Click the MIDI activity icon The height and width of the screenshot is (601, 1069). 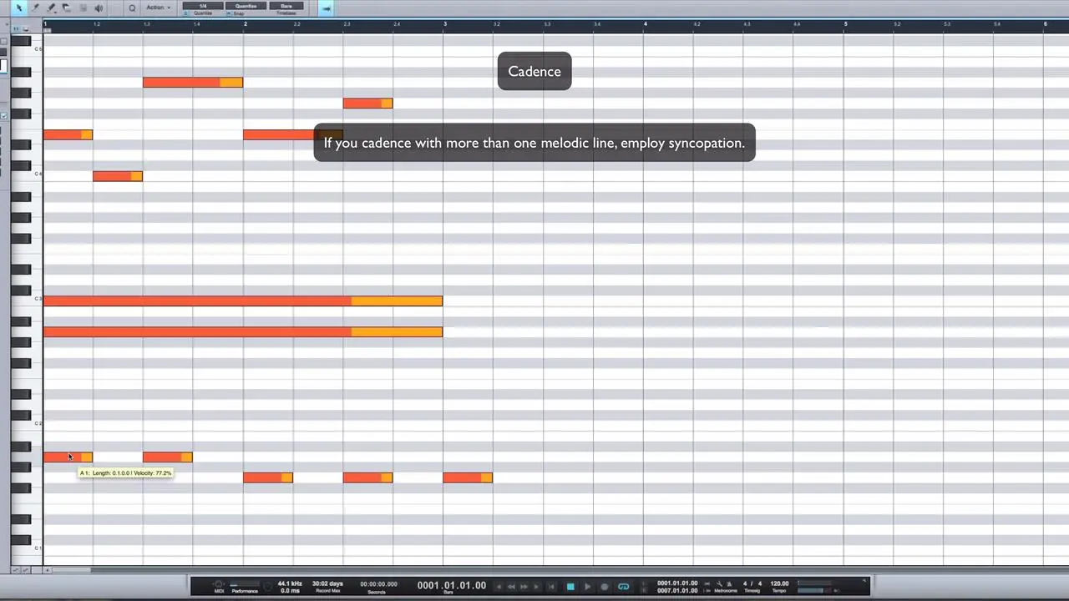[x=219, y=585]
